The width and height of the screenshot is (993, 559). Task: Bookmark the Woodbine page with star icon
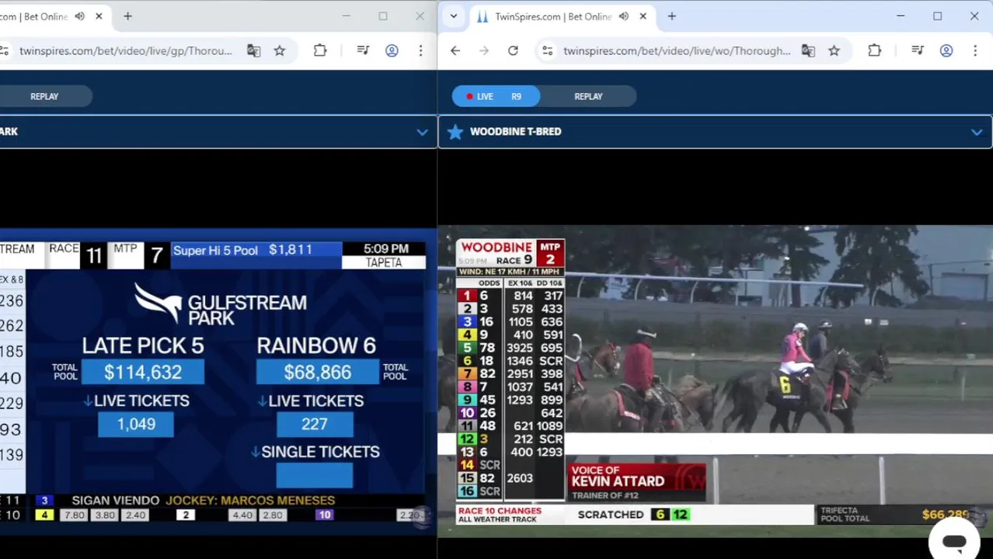coord(834,50)
